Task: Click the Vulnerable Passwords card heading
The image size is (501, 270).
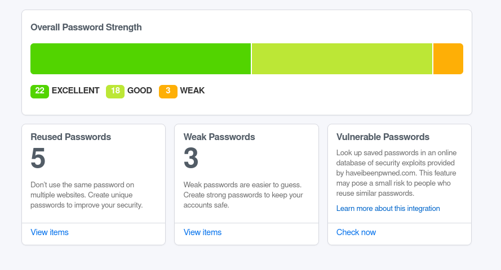Action: click(383, 137)
